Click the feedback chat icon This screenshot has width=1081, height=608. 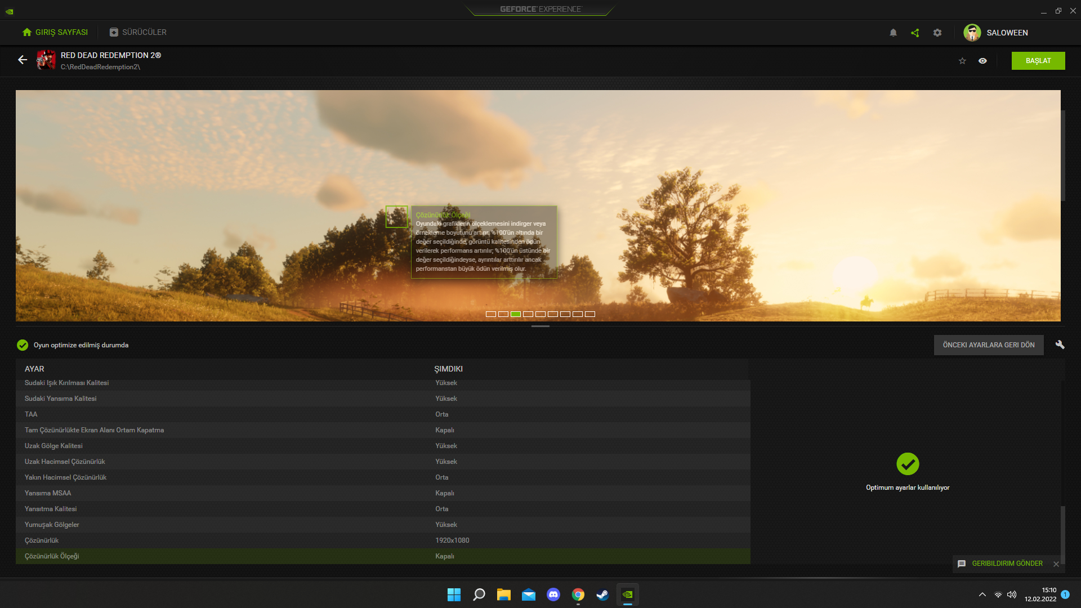click(962, 564)
